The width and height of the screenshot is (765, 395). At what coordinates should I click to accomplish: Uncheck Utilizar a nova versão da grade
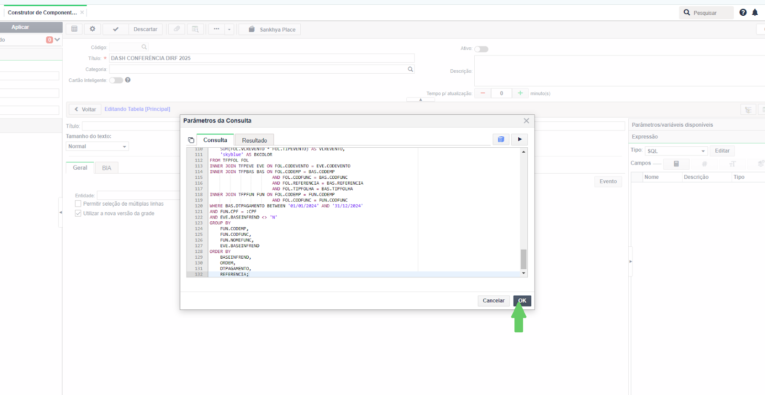pos(78,213)
